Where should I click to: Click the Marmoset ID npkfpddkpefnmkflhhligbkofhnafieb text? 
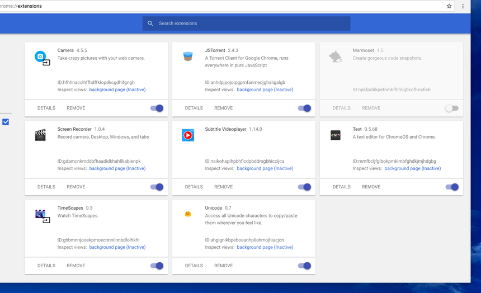tap(392, 89)
